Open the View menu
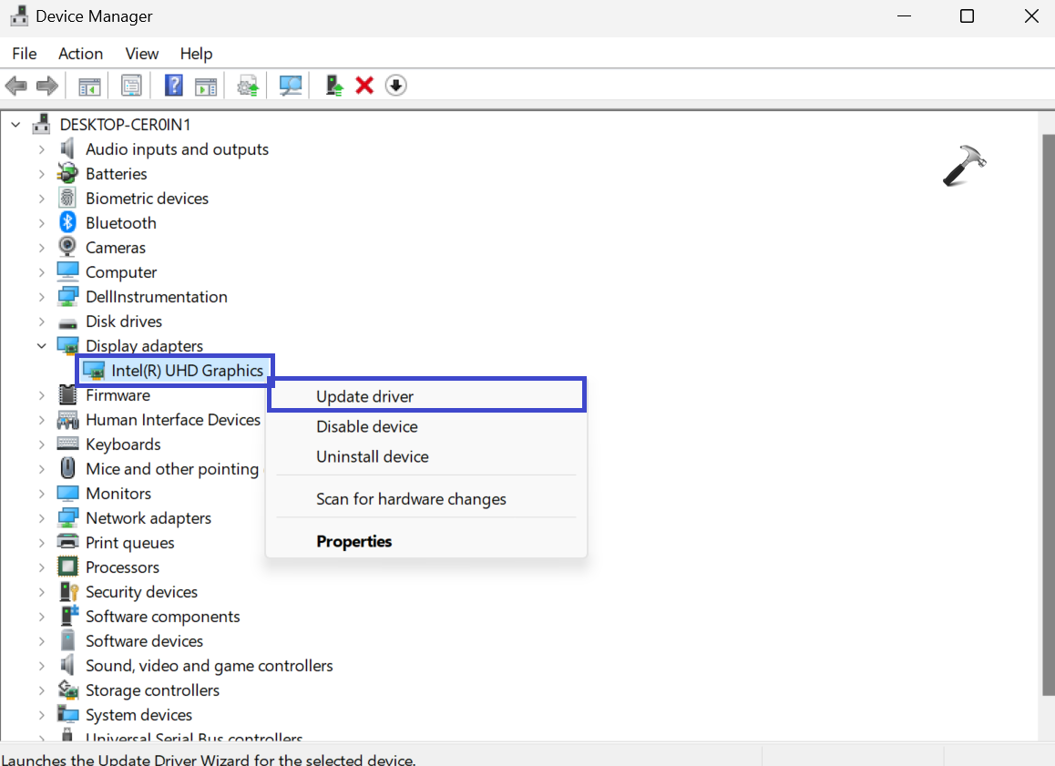 (x=141, y=54)
